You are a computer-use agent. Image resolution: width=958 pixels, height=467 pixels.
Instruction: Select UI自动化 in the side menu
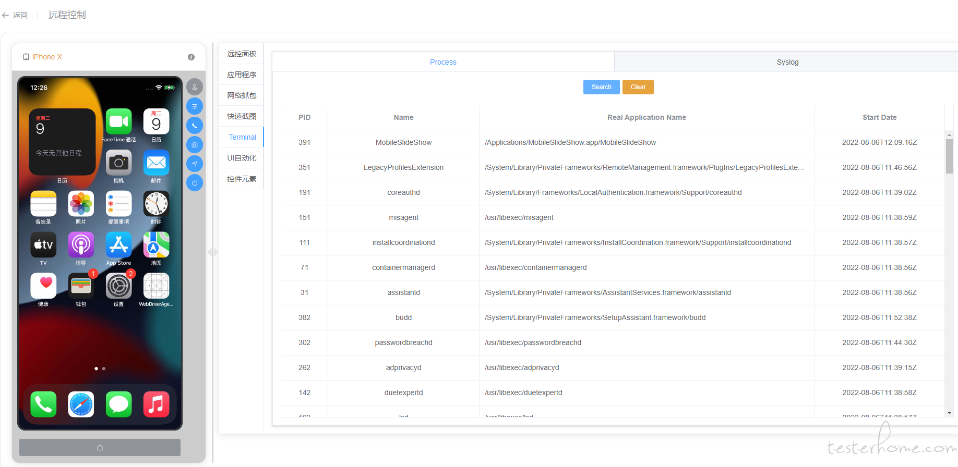click(242, 158)
